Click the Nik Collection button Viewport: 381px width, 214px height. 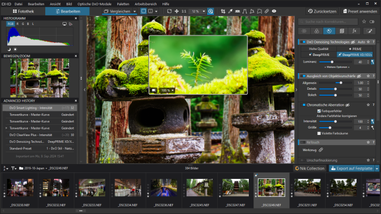click(310, 168)
